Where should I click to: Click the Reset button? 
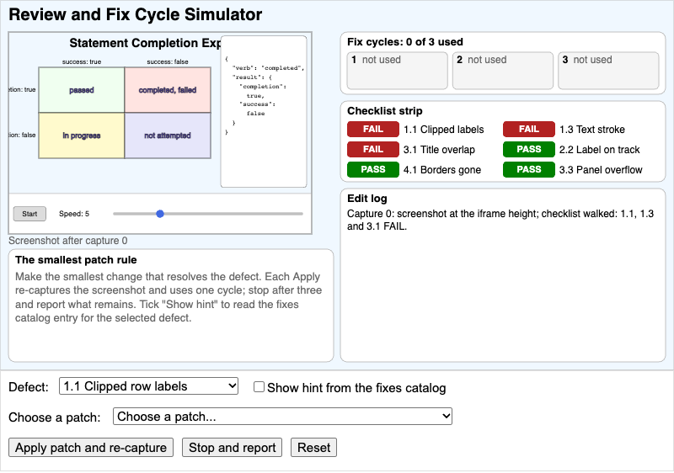pos(313,448)
